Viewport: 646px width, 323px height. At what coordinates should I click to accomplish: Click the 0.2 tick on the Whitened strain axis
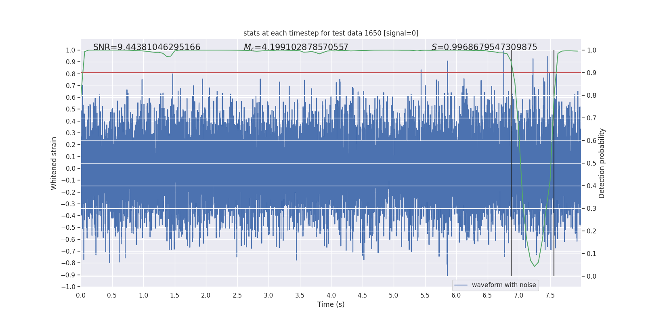[x=71, y=145]
